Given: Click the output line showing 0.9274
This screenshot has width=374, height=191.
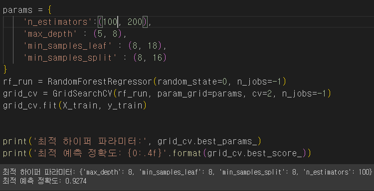Looking at the screenshot, I should [44, 181].
